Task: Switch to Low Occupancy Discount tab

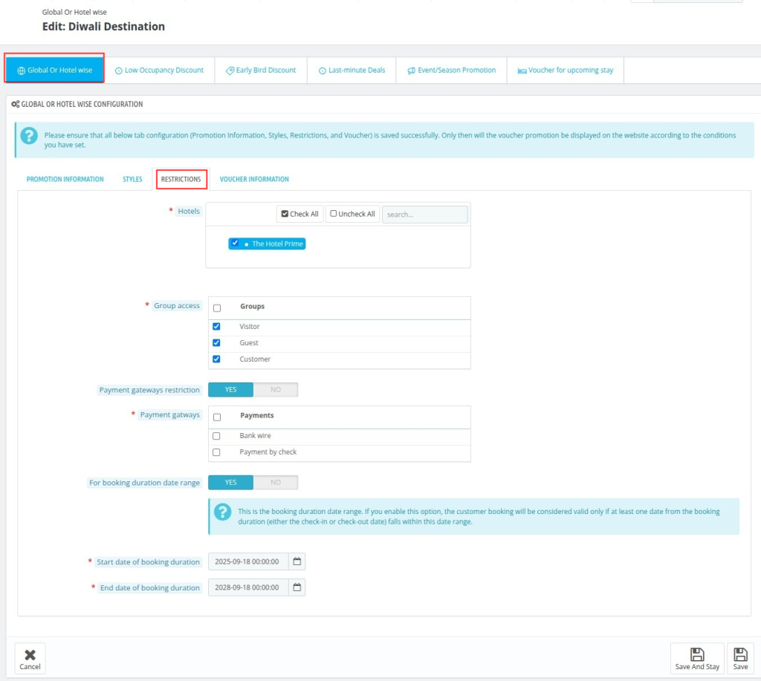Action: point(159,71)
